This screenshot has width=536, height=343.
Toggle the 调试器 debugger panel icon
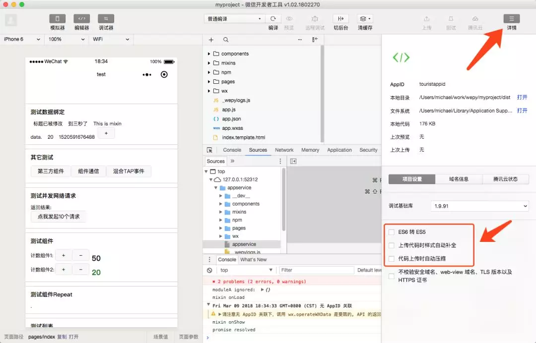pyautogui.click(x=106, y=19)
